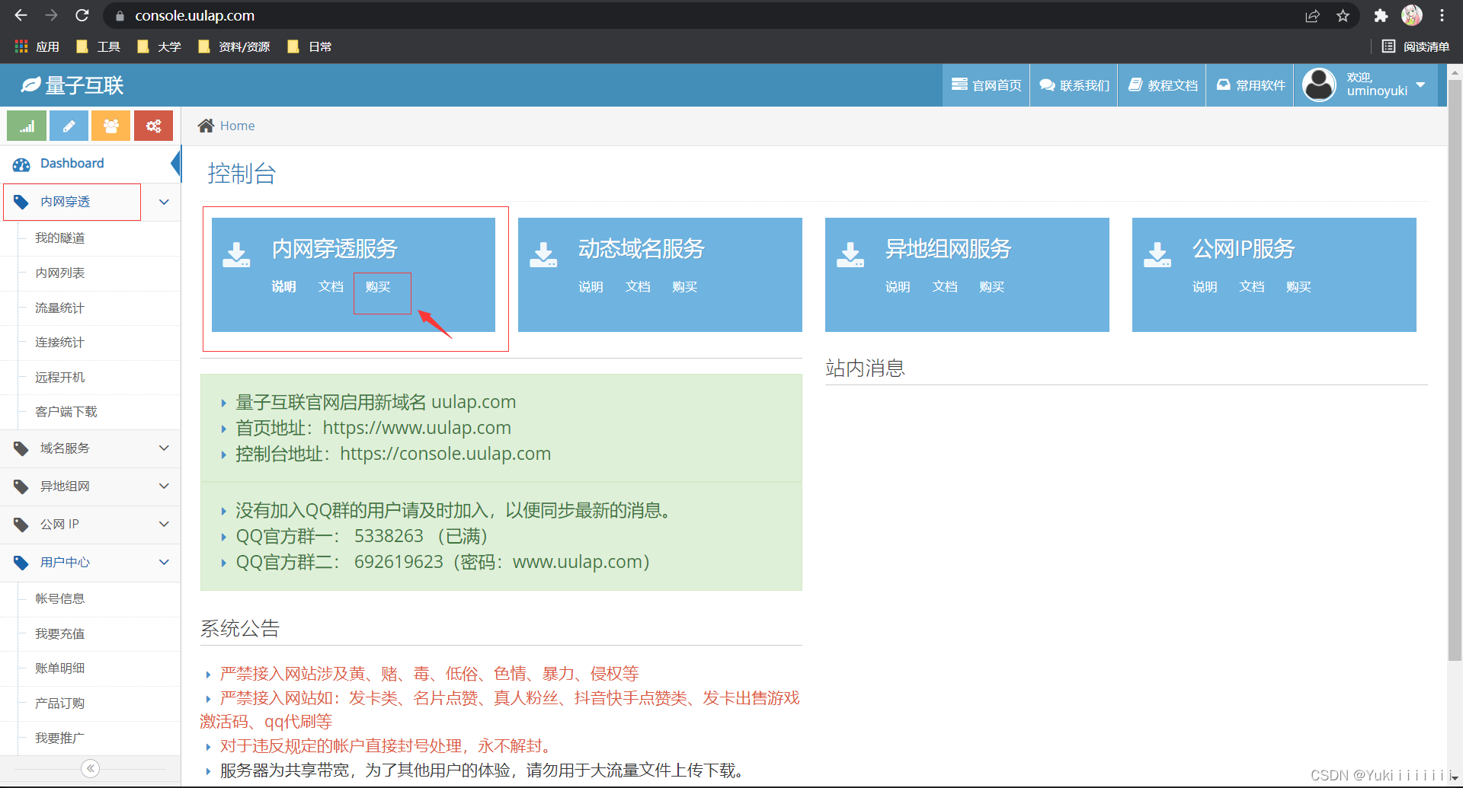Open 连接统计 in the sidebar
The width and height of the screenshot is (1463, 788).
pyautogui.click(x=59, y=343)
